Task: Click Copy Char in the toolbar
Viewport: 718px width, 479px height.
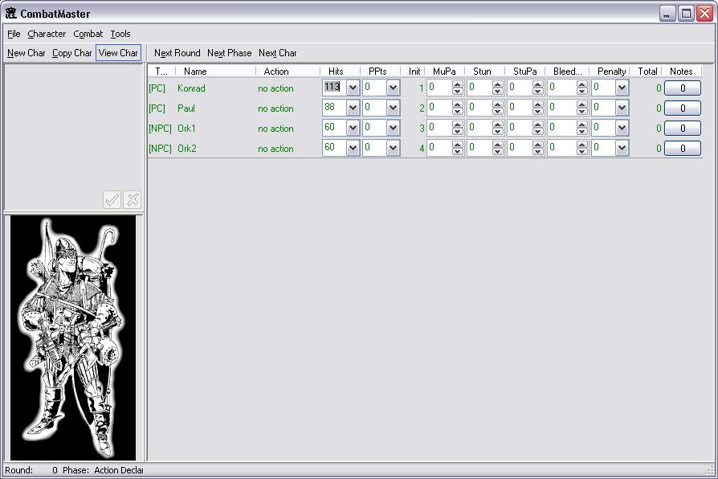Action: click(72, 53)
